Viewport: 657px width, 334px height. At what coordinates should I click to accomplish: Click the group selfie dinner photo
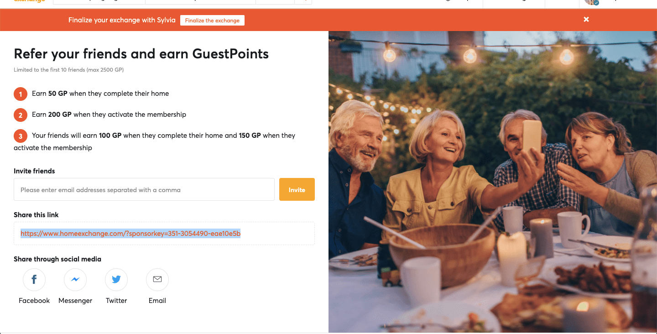(x=493, y=182)
